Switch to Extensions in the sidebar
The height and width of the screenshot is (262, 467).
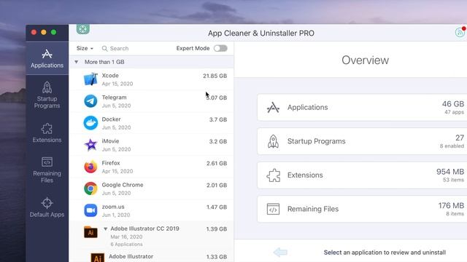(47, 132)
